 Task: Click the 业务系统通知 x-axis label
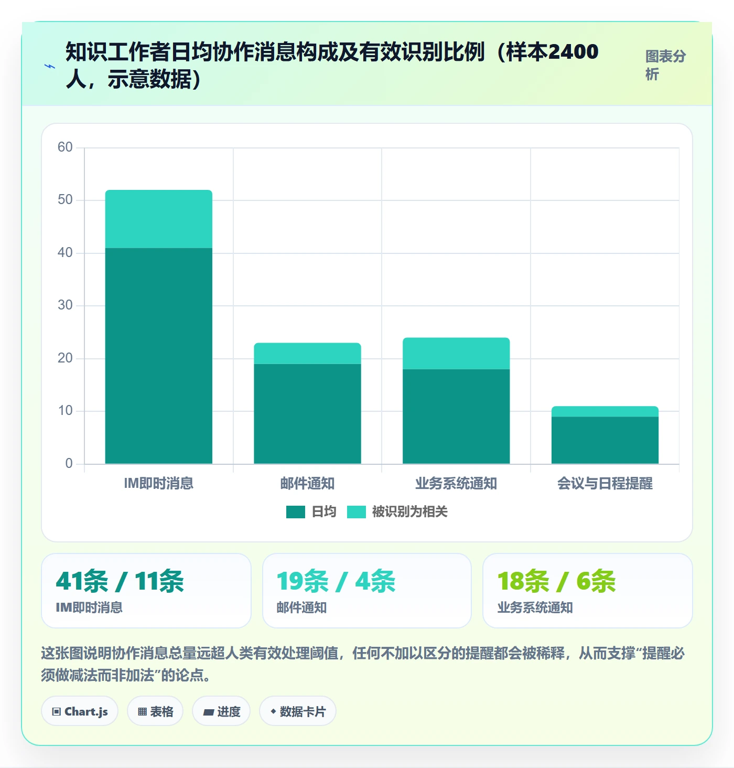point(456,483)
